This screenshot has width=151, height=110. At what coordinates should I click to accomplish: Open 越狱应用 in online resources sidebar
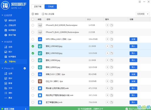pos(12,20)
